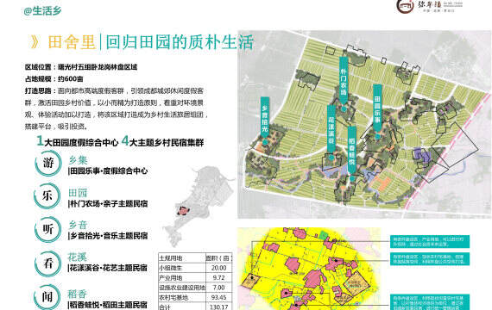Click the 稻香 teal label
Viewport: 492px width, 310px height.
(77, 294)
